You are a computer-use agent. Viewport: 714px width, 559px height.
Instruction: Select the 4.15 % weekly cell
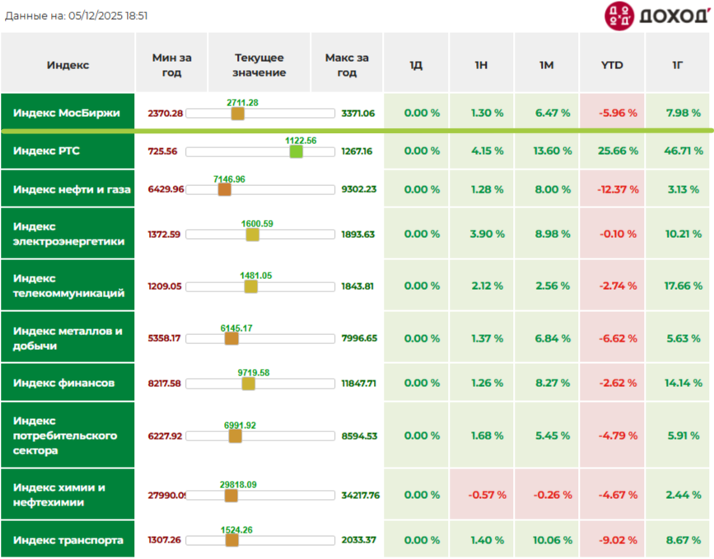click(481, 151)
